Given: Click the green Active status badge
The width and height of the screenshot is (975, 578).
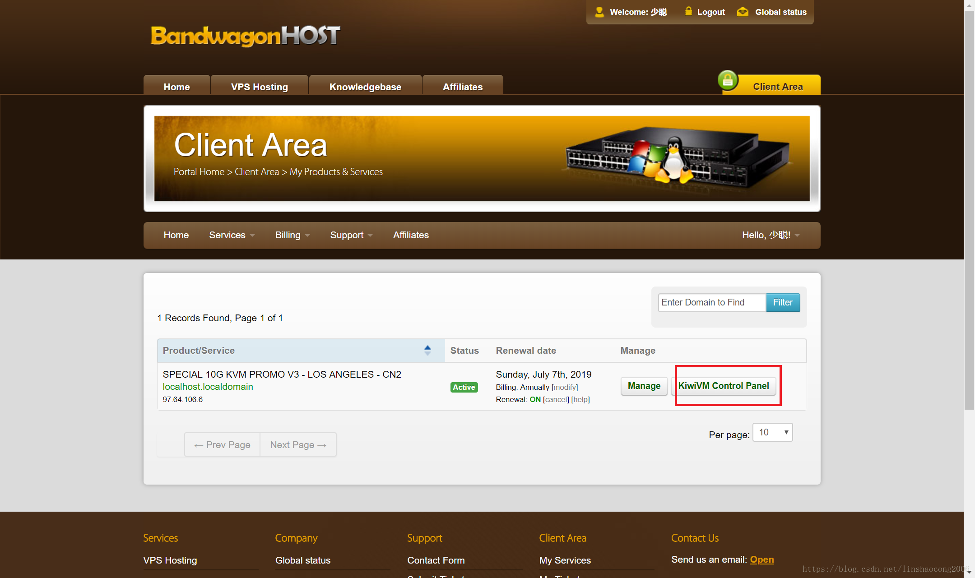Looking at the screenshot, I should point(464,387).
